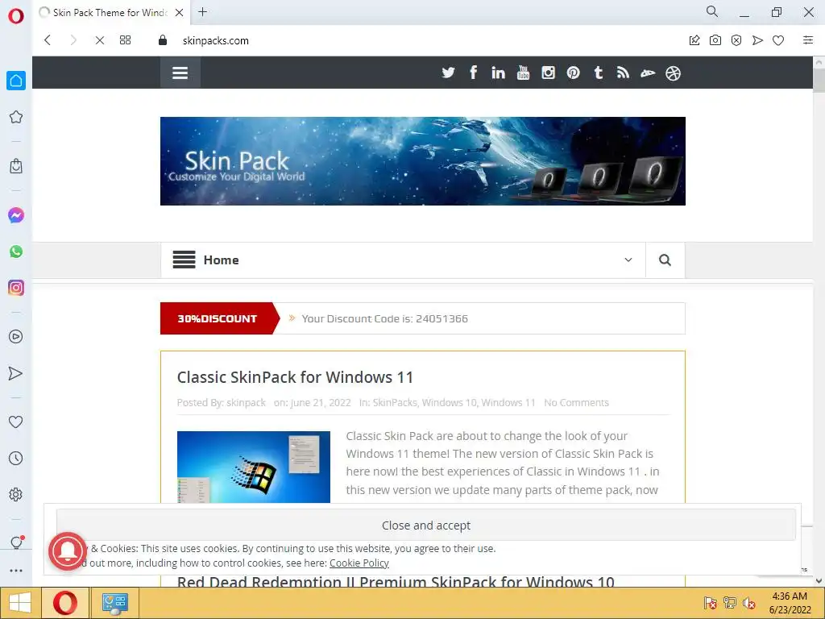This screenshot has height=619, width=825.
Task: Open Settings gear in sidebar
Action: [16, 494]
